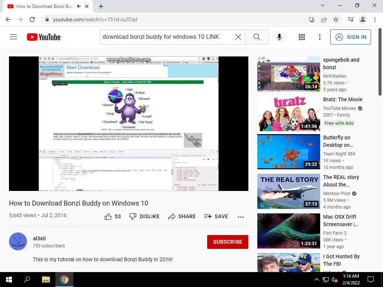The image size is (383, 287).
Task: Click the DISLIKE thumbs-down button
Action: point(144,216)
